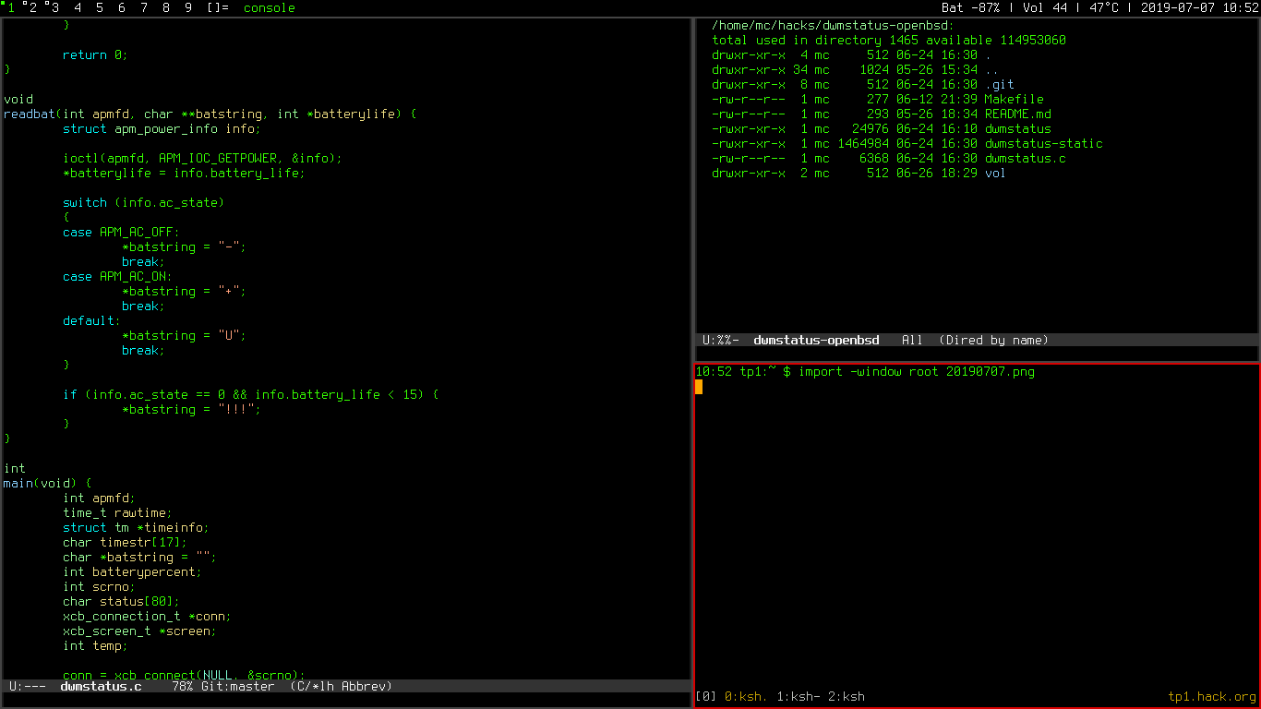Select workspace tag 3 in bar
This screenshot has width=1261, height=709.
(55, 8)
